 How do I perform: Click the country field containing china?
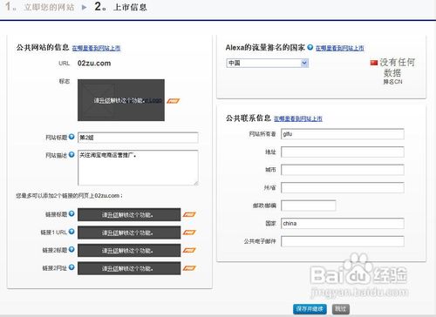tap(343, 224)
